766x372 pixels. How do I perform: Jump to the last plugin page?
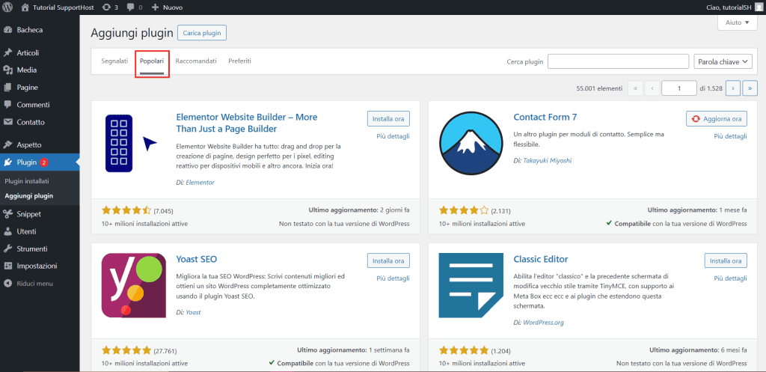tap(750, 88)
